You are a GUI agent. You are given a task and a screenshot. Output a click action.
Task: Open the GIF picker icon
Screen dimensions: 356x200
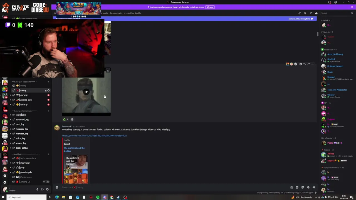(297, 187)
